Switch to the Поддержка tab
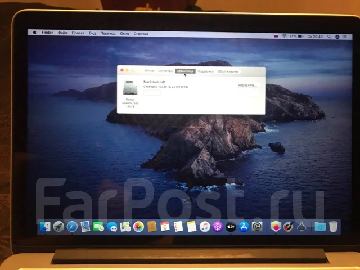This screenshot has width=360, height=270. pyautogui.click(x=205, y=71)
